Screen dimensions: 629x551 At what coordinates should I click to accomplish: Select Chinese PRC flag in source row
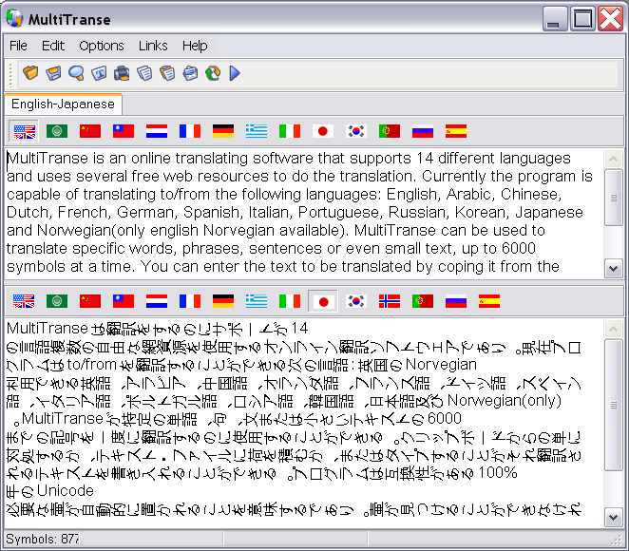tap(90, 131)
